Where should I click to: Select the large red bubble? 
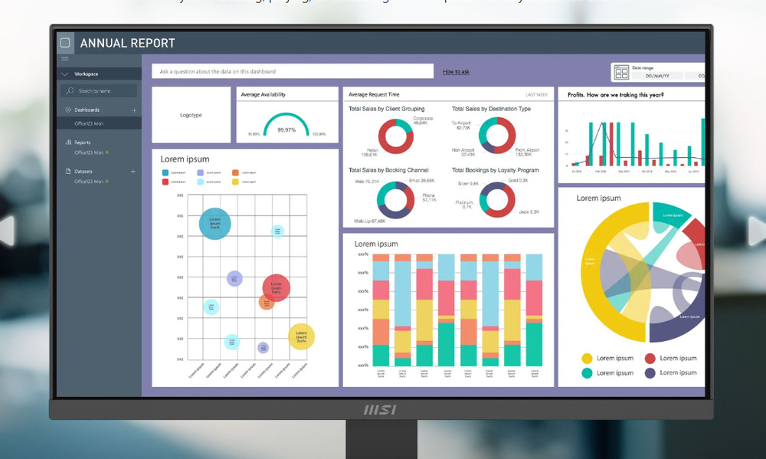(277, 287)
